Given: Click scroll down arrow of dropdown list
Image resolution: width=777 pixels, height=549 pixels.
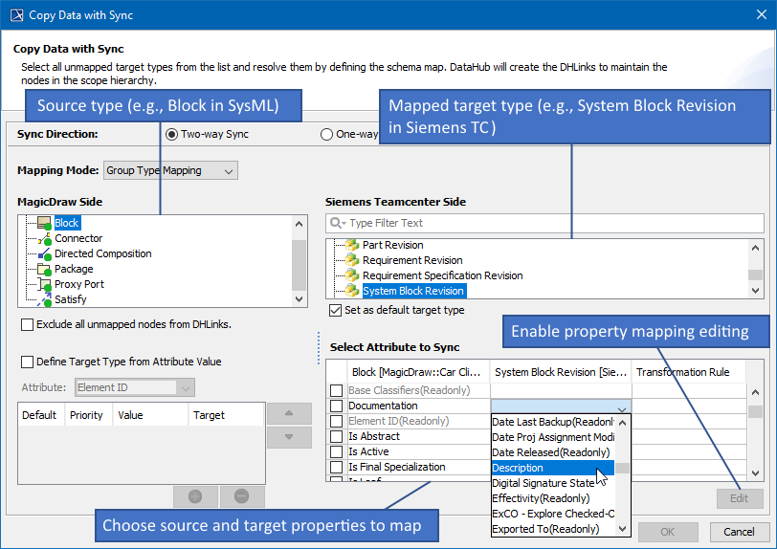Looking at the screenshot, I should click(623, 529).
